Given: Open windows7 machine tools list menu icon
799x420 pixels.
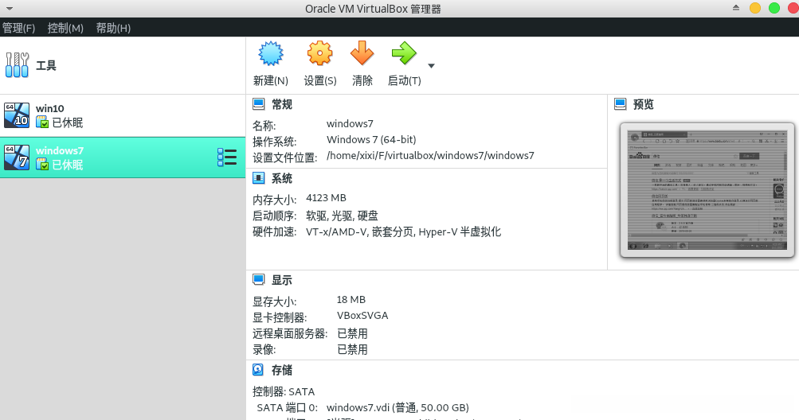Looking at the screenshot, I should [x=227, y=157].
